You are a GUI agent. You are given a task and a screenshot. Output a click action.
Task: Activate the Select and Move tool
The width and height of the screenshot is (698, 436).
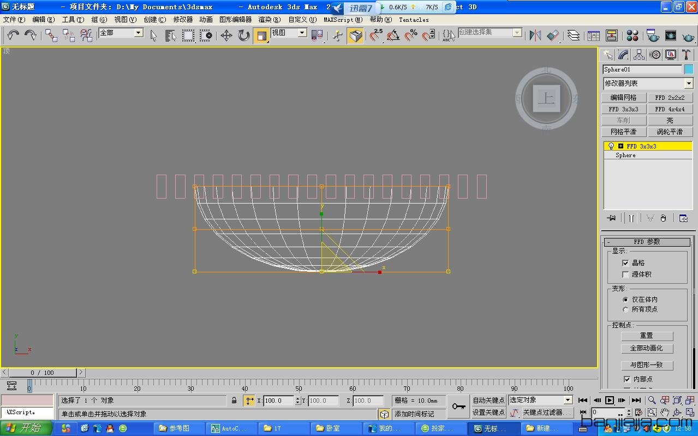point(226,35)
